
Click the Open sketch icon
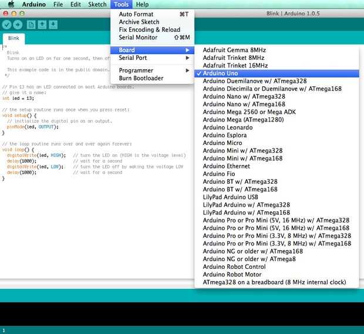tap(42, 24)
